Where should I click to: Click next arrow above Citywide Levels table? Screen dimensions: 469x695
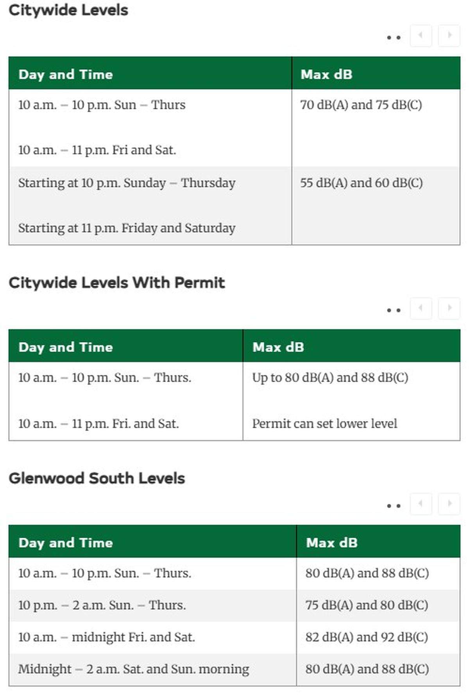pyautogui.click(x=449, y=36)
